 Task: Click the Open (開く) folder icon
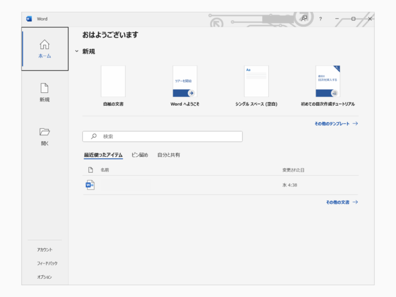(45, 132)
